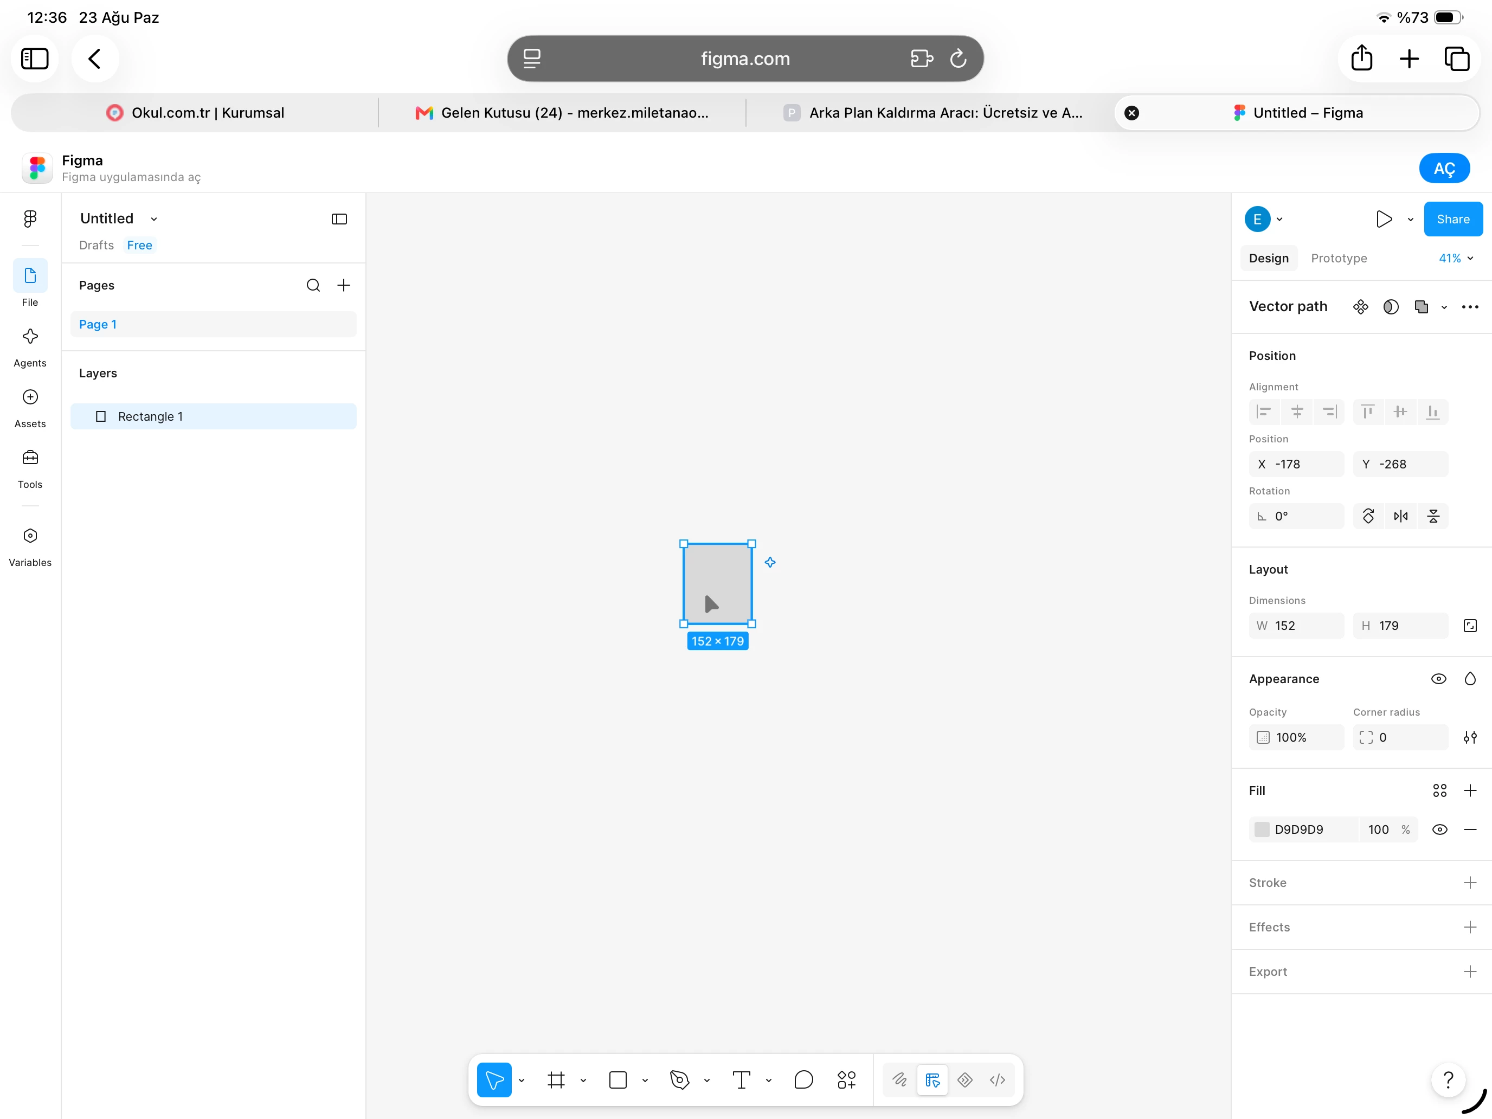Image resolution: width=1492 pixels, height=1119 pixels.
Task: Add a new fill
Action: tap(1470, 790)
